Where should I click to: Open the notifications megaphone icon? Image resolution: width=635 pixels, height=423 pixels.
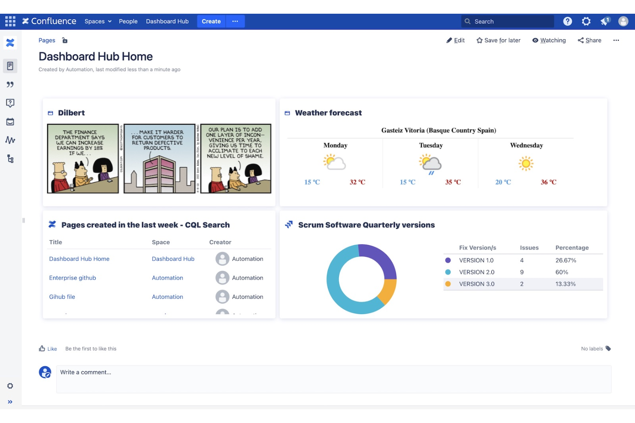coord(605,21)
